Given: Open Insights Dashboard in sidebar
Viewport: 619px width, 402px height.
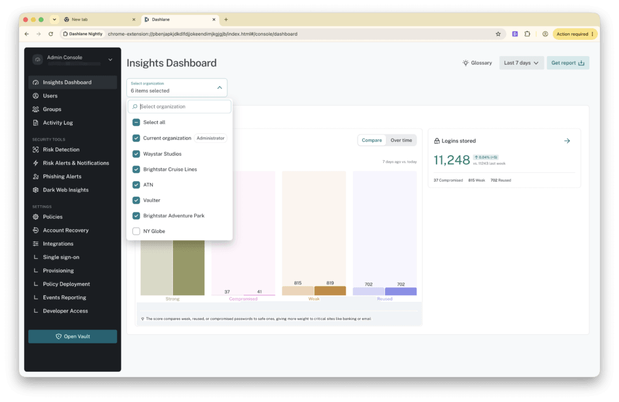Looking at the screenshot, I should point(73,82).
